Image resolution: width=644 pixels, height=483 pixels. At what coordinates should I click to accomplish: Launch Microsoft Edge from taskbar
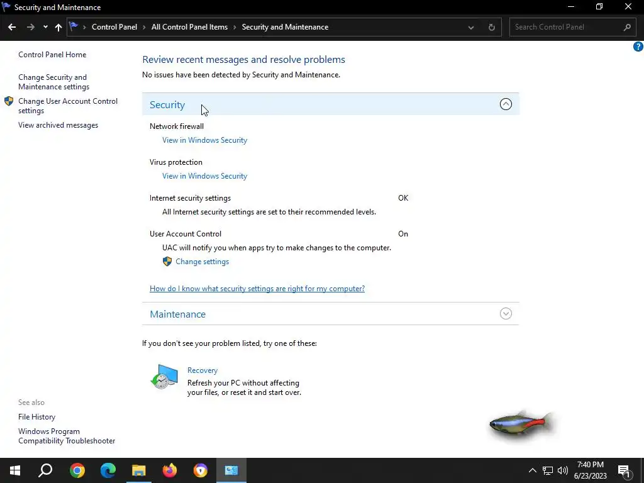coord(108,470)
